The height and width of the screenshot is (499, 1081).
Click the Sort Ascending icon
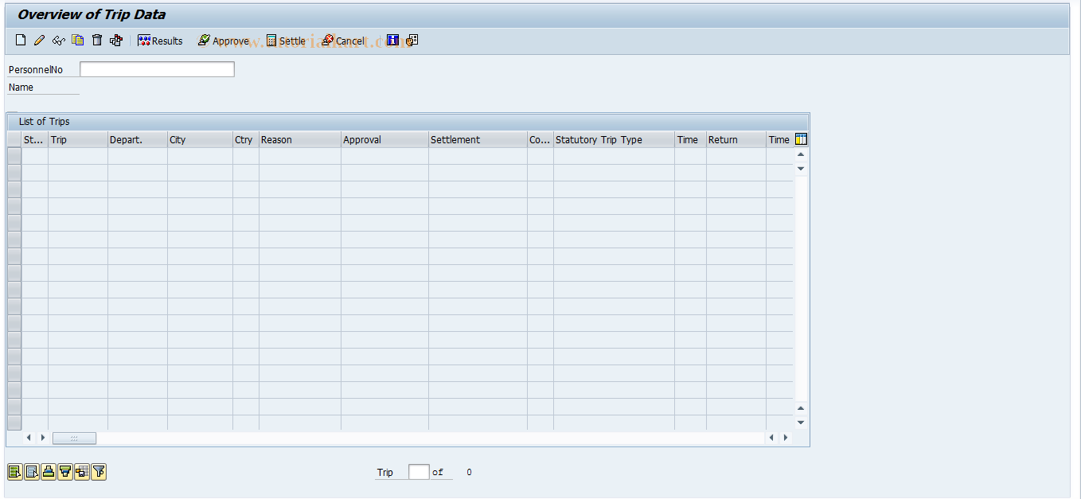coord(49,472)
